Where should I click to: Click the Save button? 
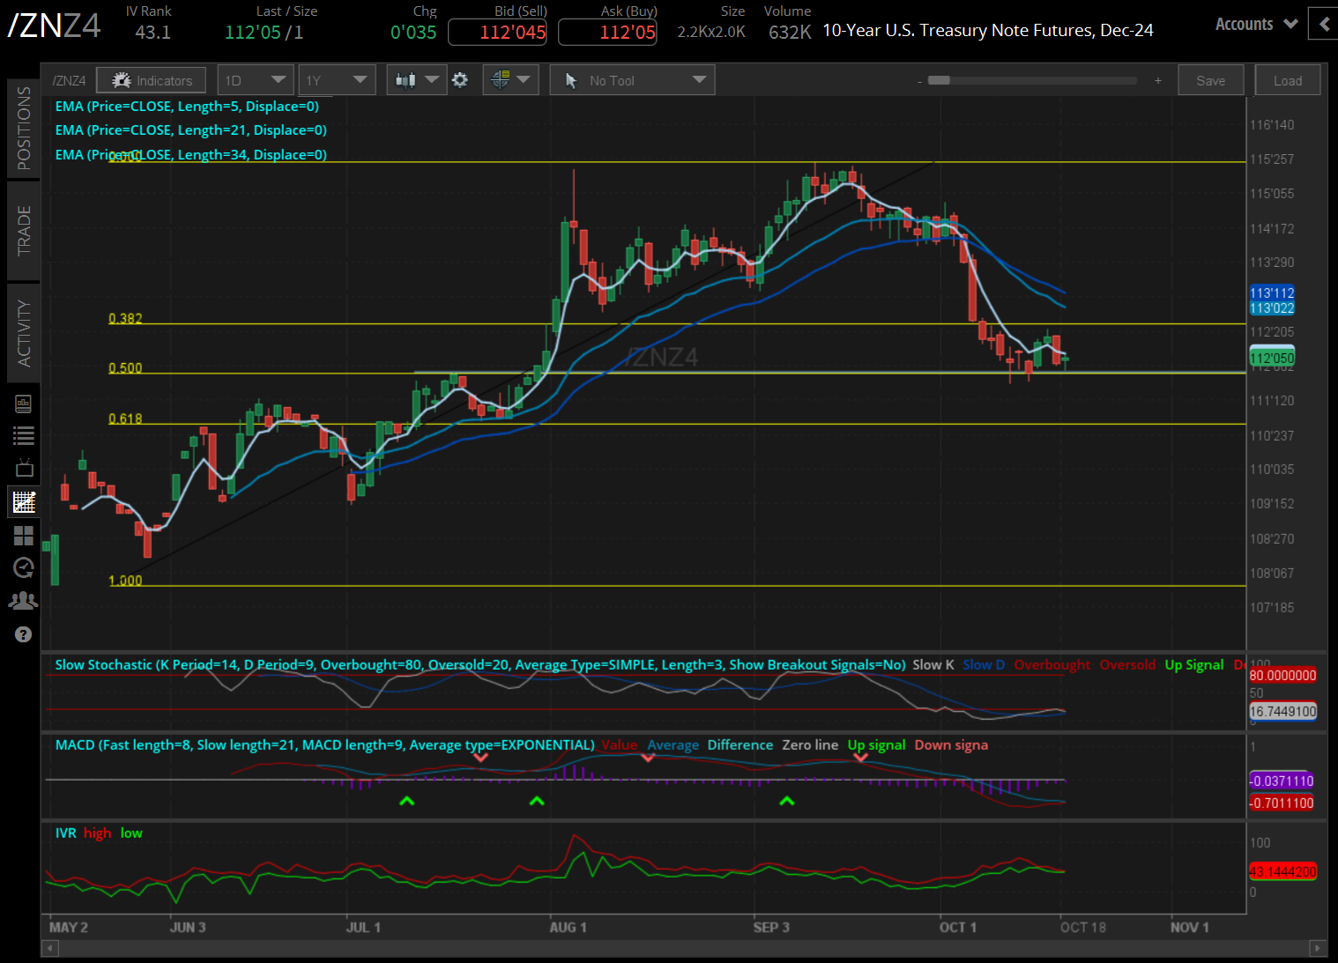point(1210,79)
